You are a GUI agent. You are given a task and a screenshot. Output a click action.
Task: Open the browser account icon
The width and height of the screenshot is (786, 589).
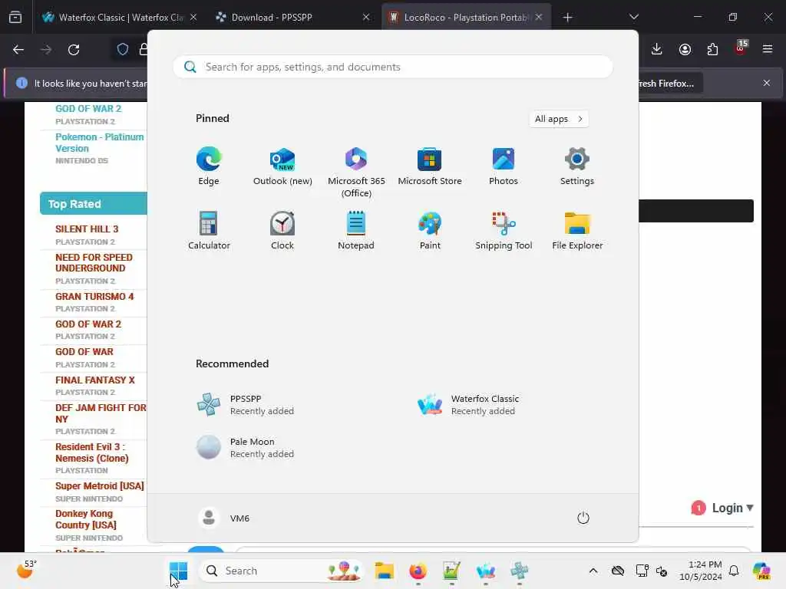point(685,49)
